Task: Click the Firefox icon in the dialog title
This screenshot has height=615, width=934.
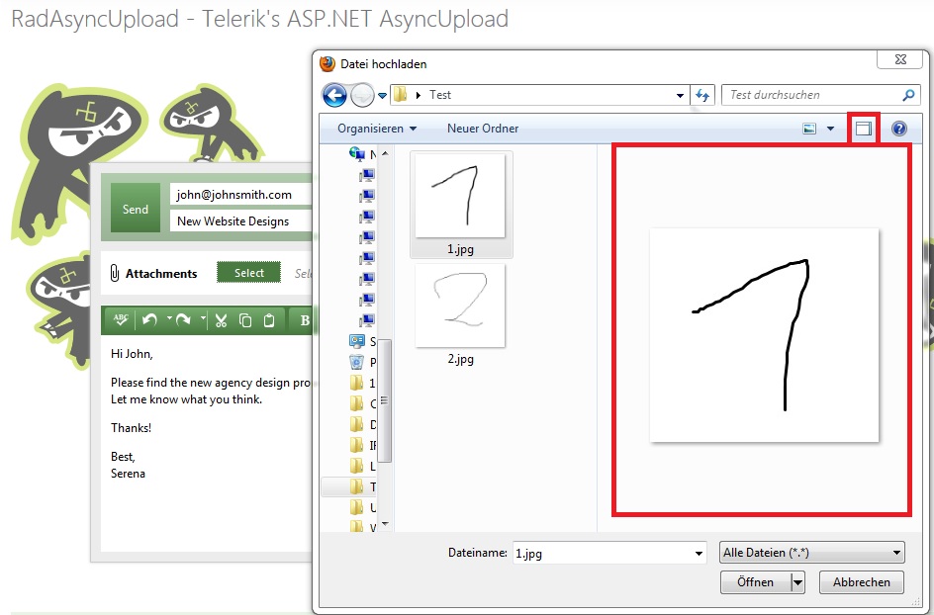Action: click(x=327, y=63)
